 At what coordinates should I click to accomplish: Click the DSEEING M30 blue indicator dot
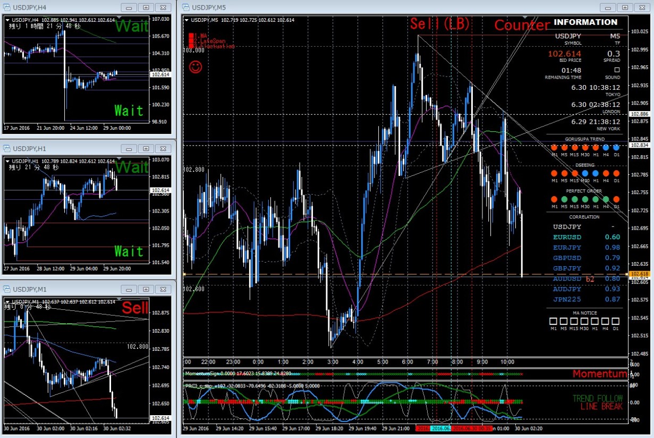point(585,173)
